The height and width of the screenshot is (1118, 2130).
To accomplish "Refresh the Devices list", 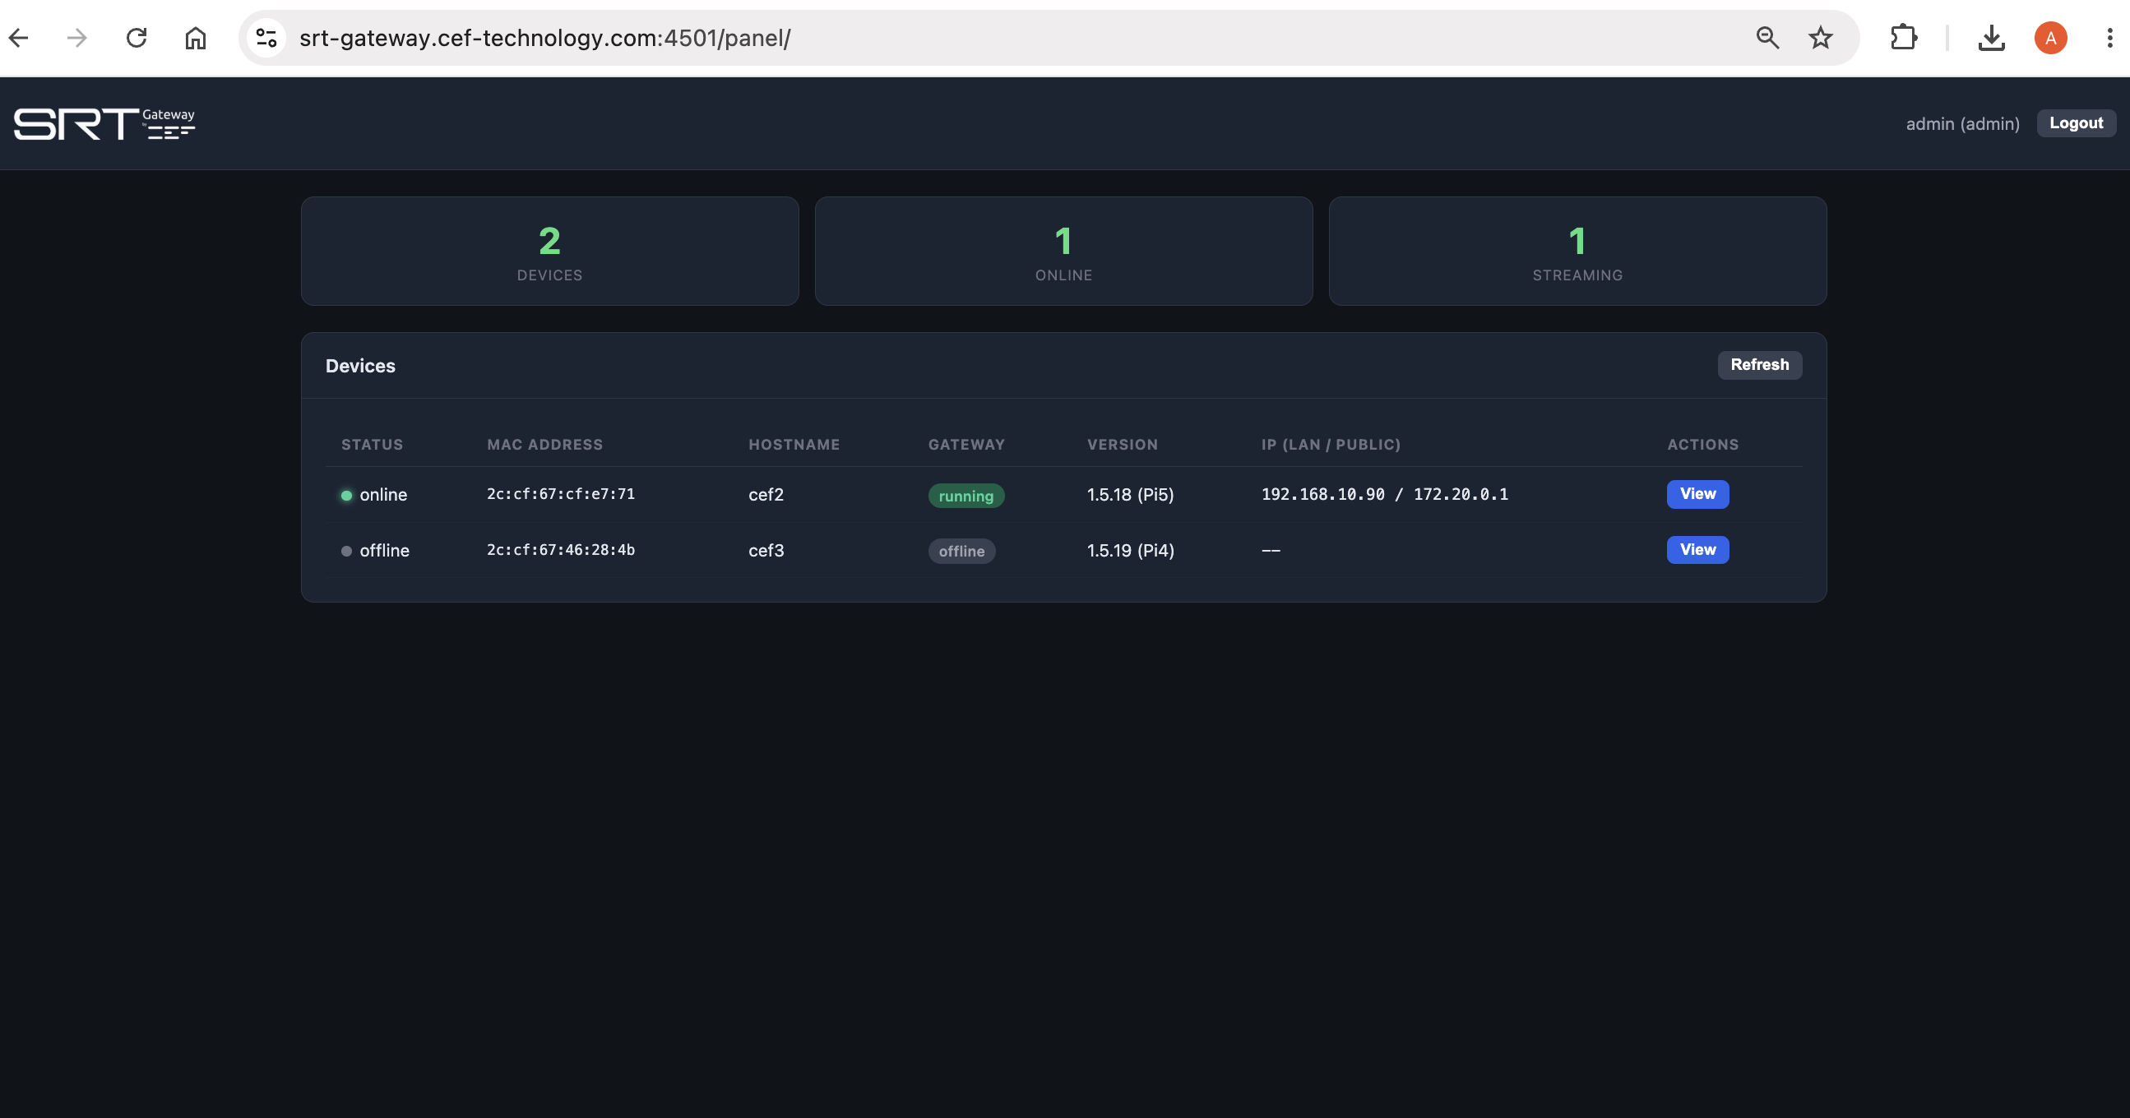I will [1760, 365].
